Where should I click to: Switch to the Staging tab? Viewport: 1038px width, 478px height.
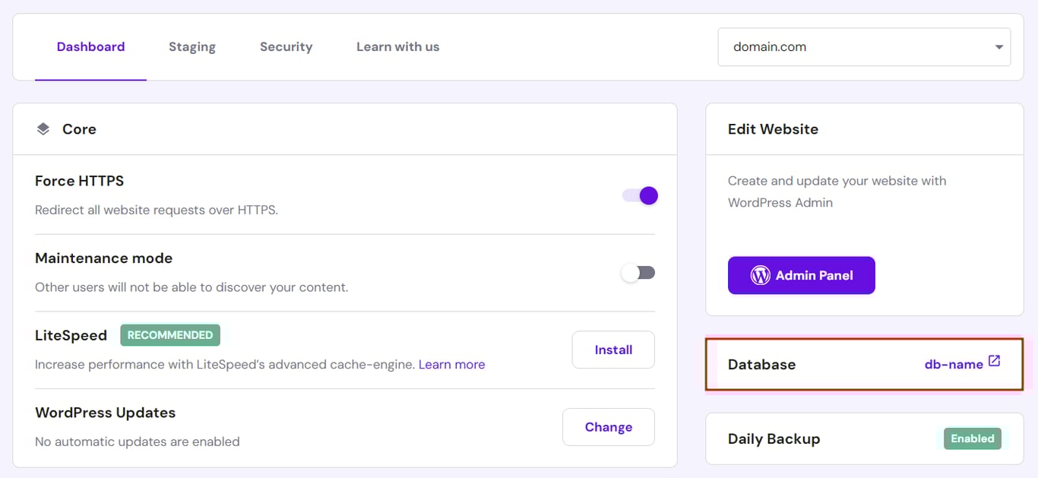[x=191, y=46]
